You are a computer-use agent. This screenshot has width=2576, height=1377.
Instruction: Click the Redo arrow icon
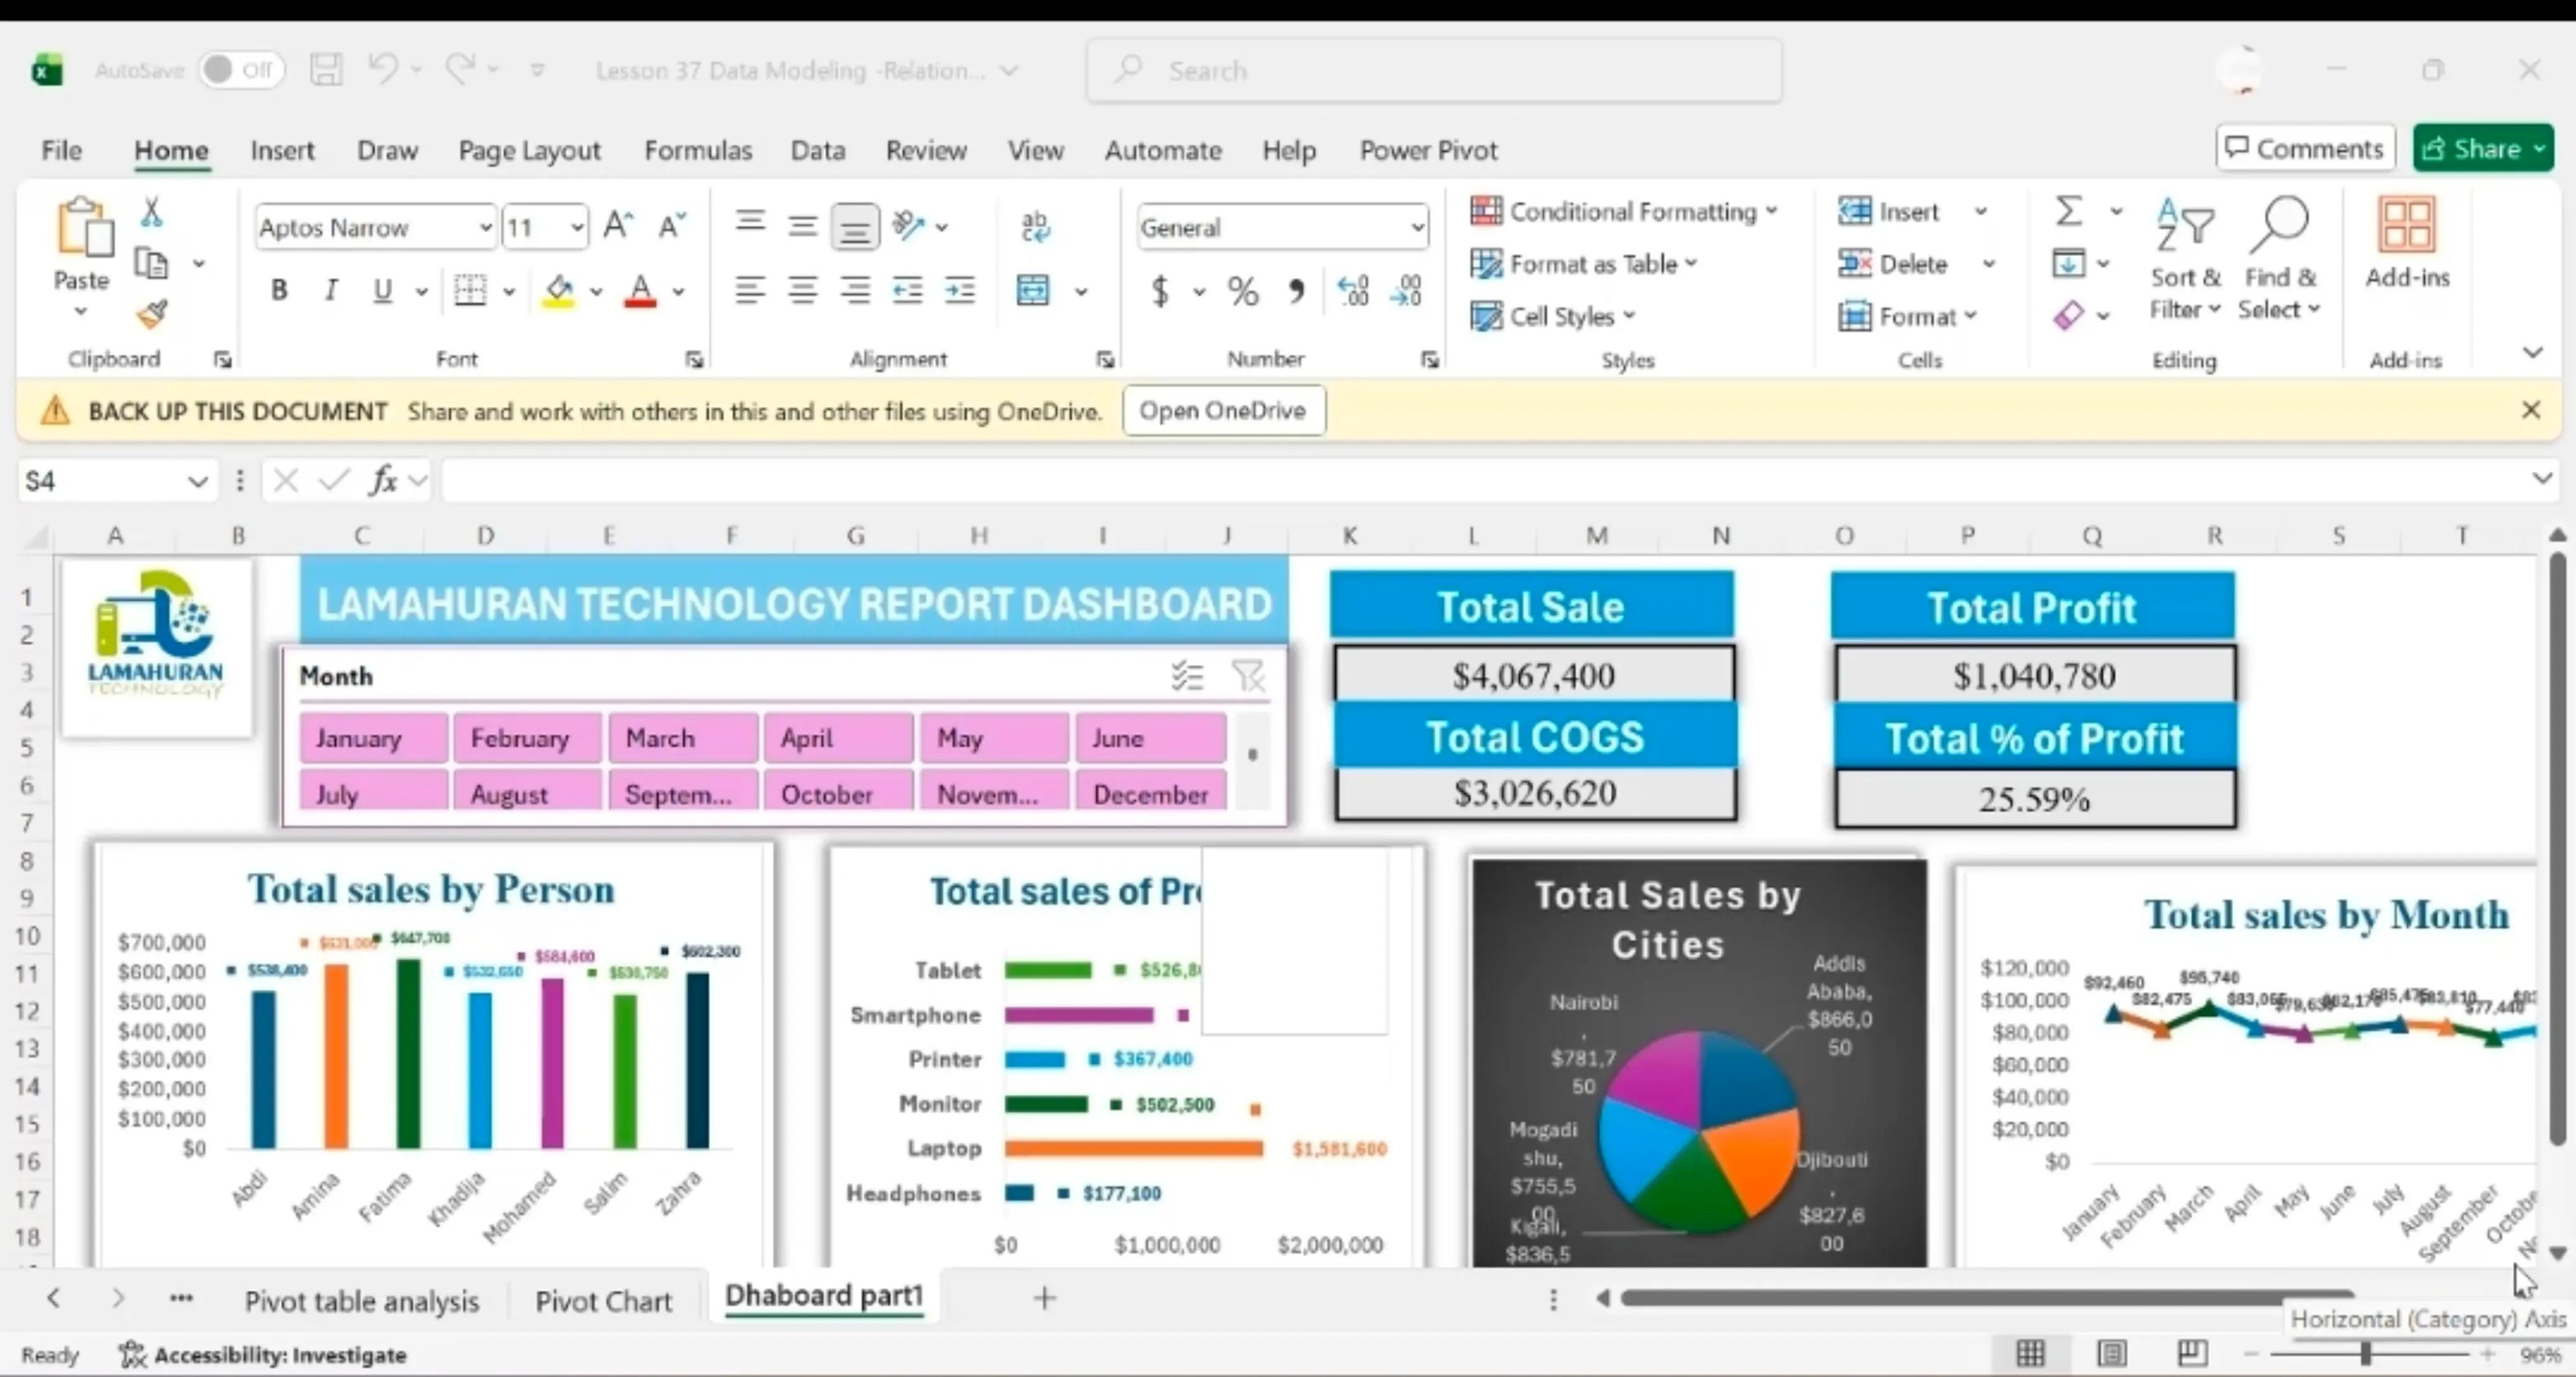point(460,69)
